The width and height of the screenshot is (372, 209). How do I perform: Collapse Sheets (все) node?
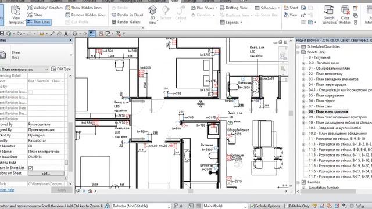298,52
